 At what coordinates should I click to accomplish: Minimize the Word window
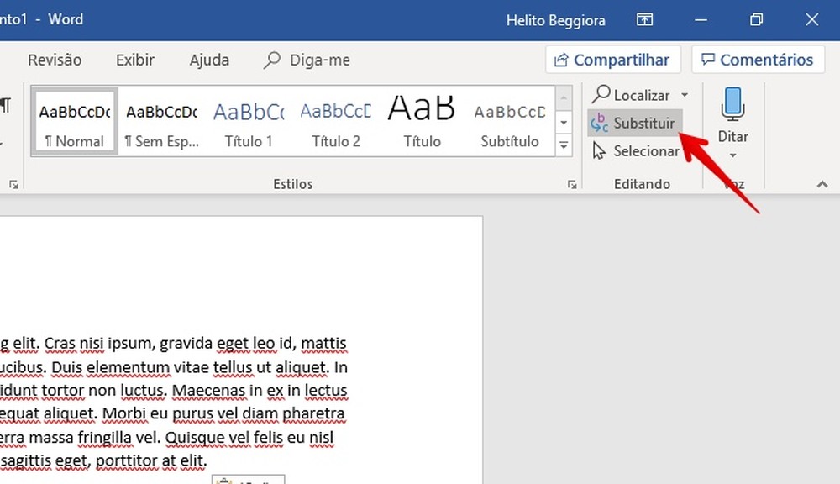tap(701, 20)
